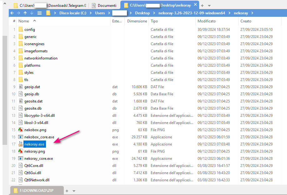Click the nekobox_core.exe application icon

(x=21, y=137)
